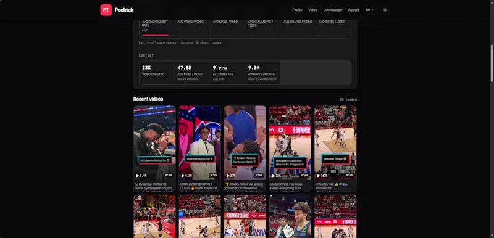
Task: Click the page vertical scrollbar thumb
Action: coord(492,63)
